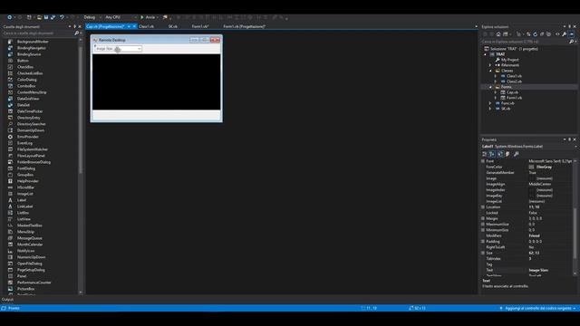Click the Events lightning icon in Properties
Image resolution: width=580 pixels, height=326 pixels.
[x=507, y=154]
